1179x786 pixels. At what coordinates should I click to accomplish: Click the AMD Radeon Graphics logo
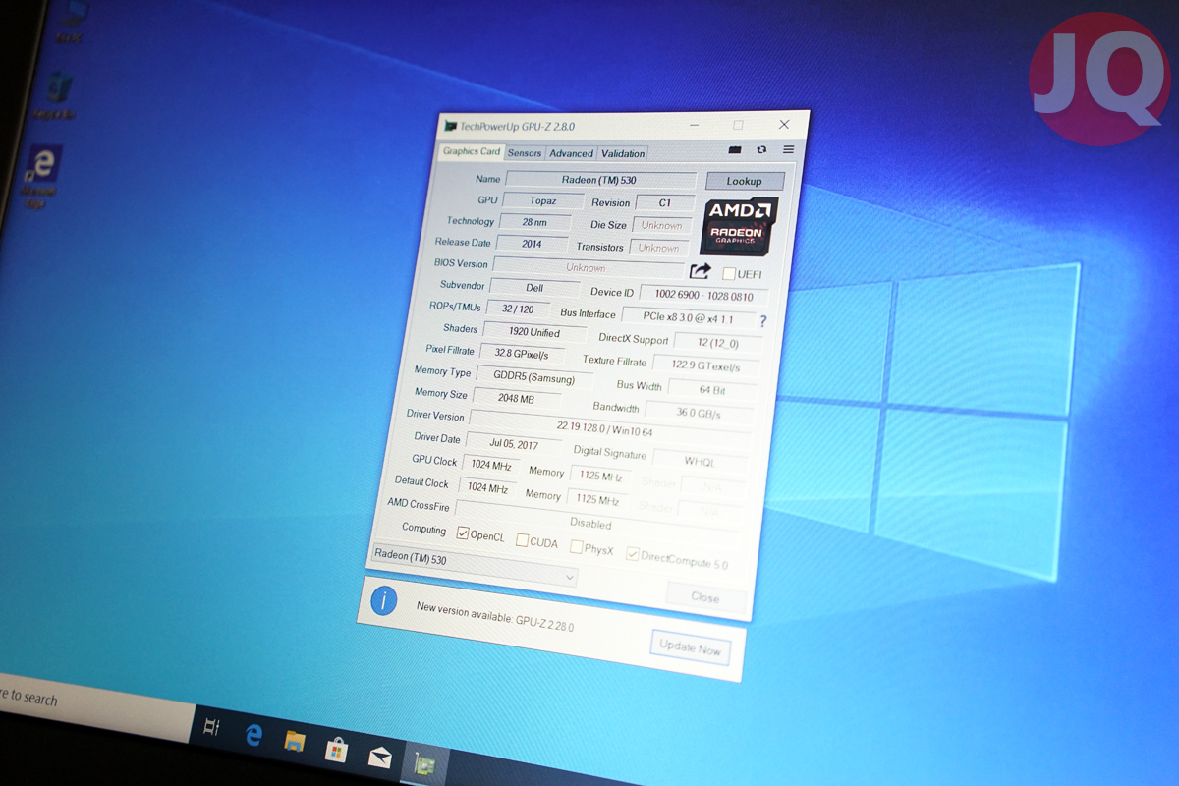[741, 226]
